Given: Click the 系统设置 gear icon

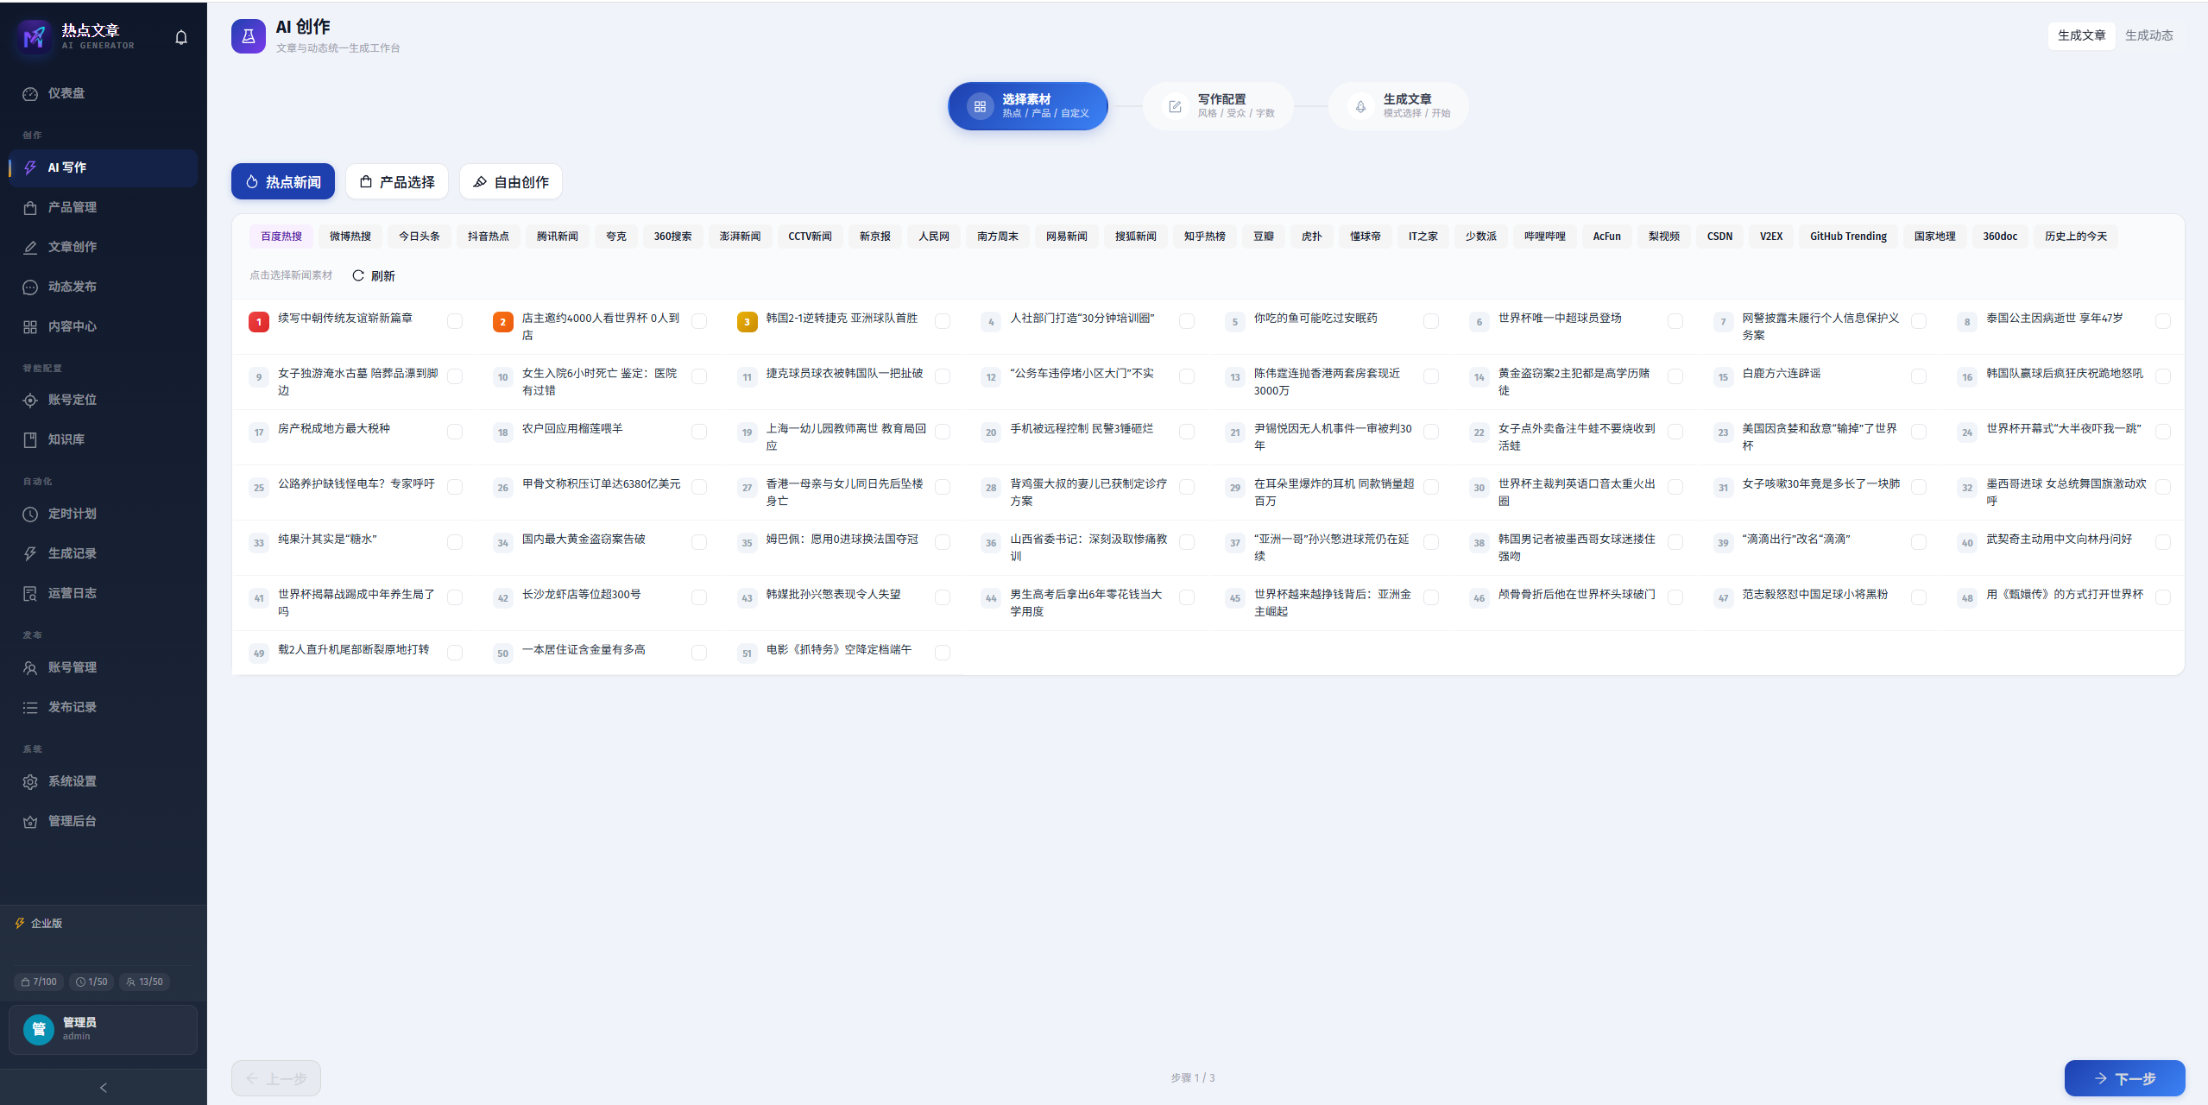Looking at the screenshot, I should pyautogui.click(x=30, y=781).
